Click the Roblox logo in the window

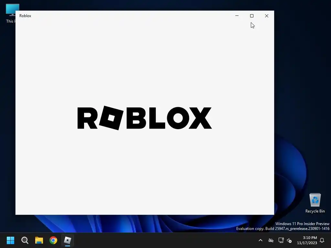click(144, 118)
